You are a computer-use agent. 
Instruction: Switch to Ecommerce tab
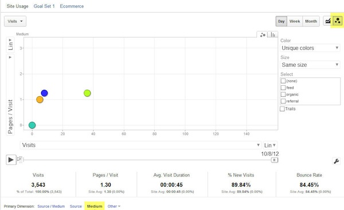coord(72,6)
